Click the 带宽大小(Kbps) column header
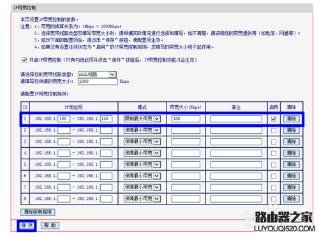Image resolution: width=319 pixels, height=237 pixels. coord(186,107)
